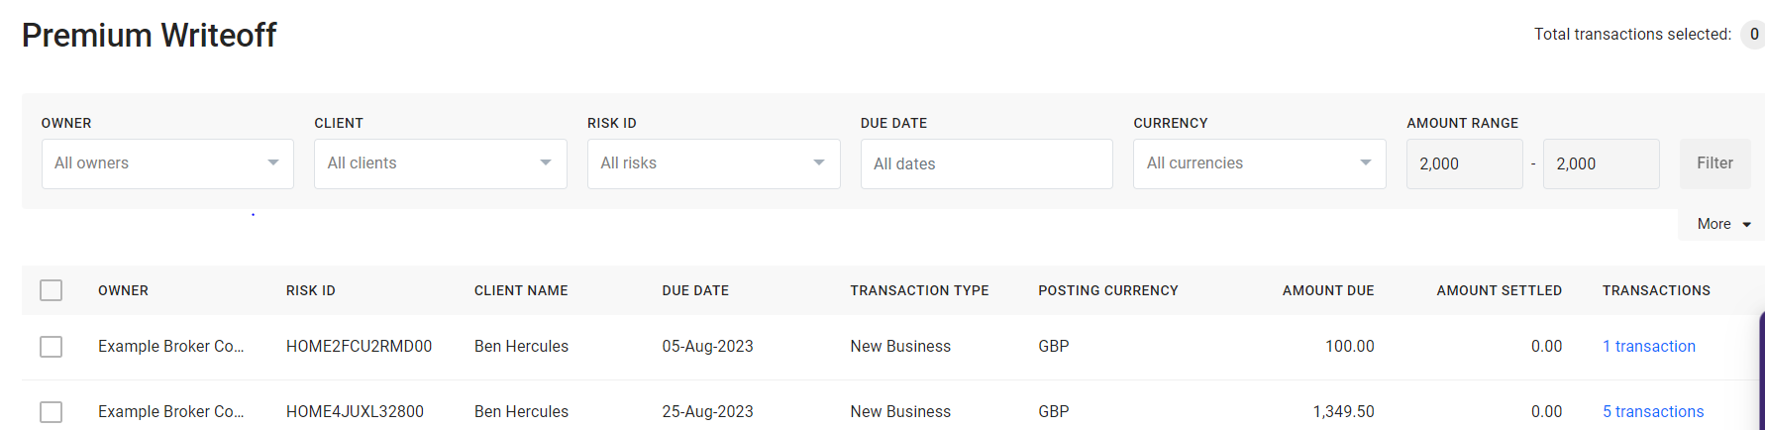Click the minimum amount range field
The height and width of the screenshot is (430, 1765).
coord(1464,163)
